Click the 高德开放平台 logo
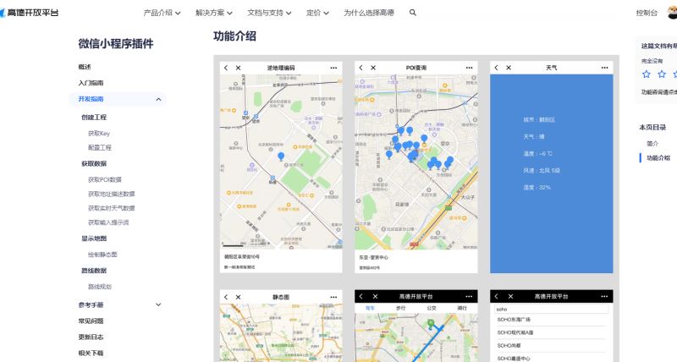 pyautogui.click(x=30, y=13)
